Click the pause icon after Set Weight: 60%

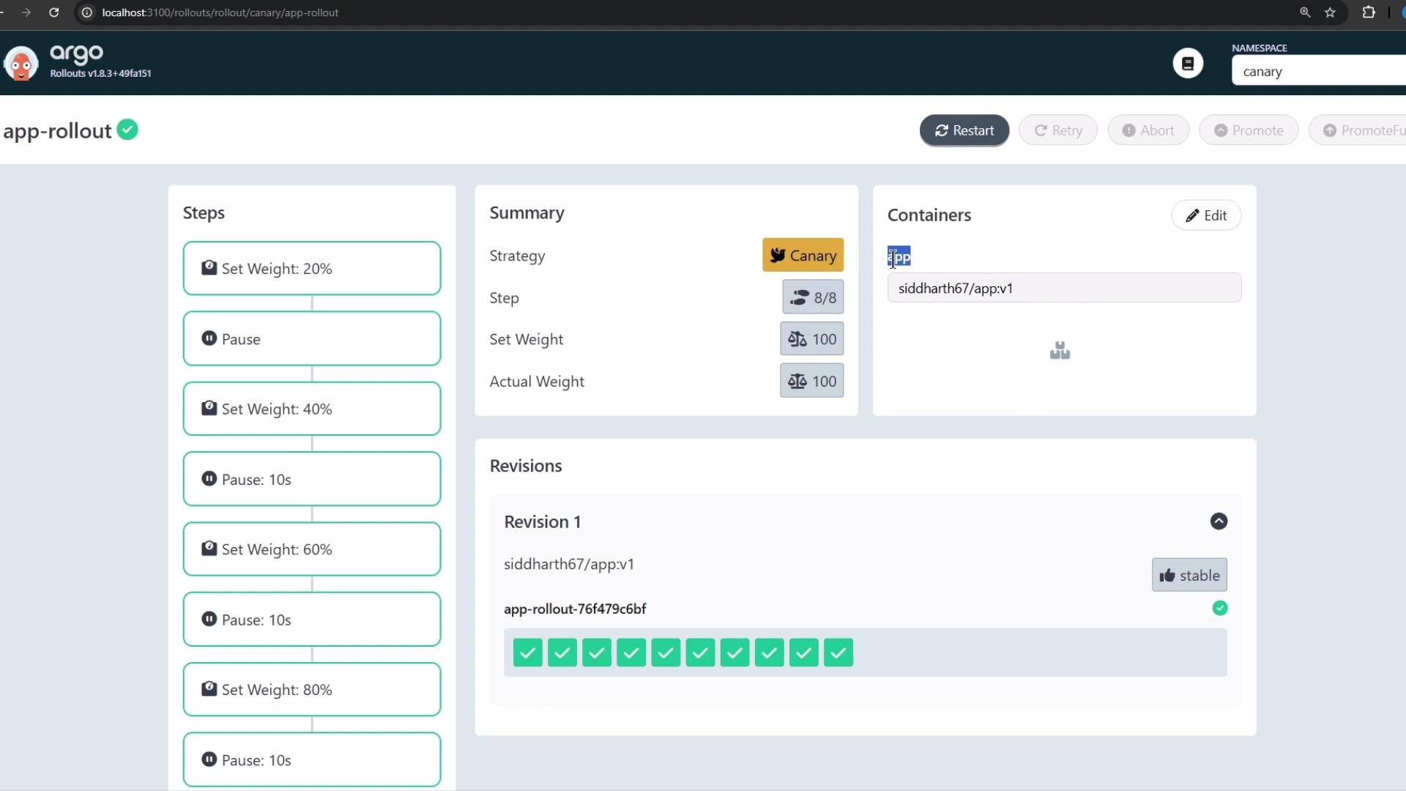pos(209,620)
